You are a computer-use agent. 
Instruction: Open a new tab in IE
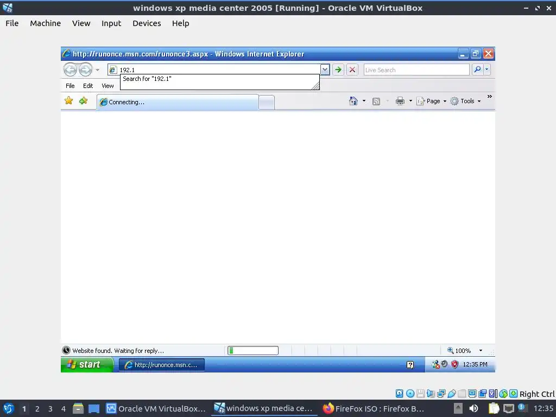point(266,103)
